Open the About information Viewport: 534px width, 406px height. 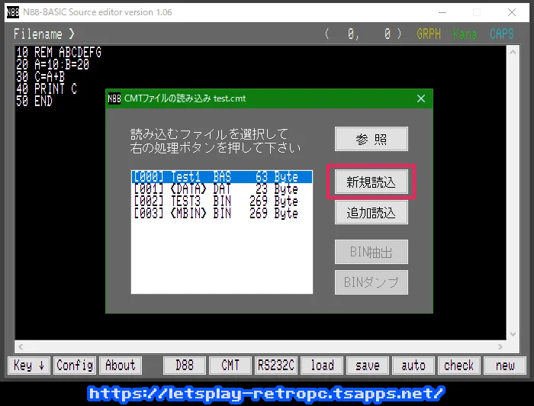(x=120, y=366)
